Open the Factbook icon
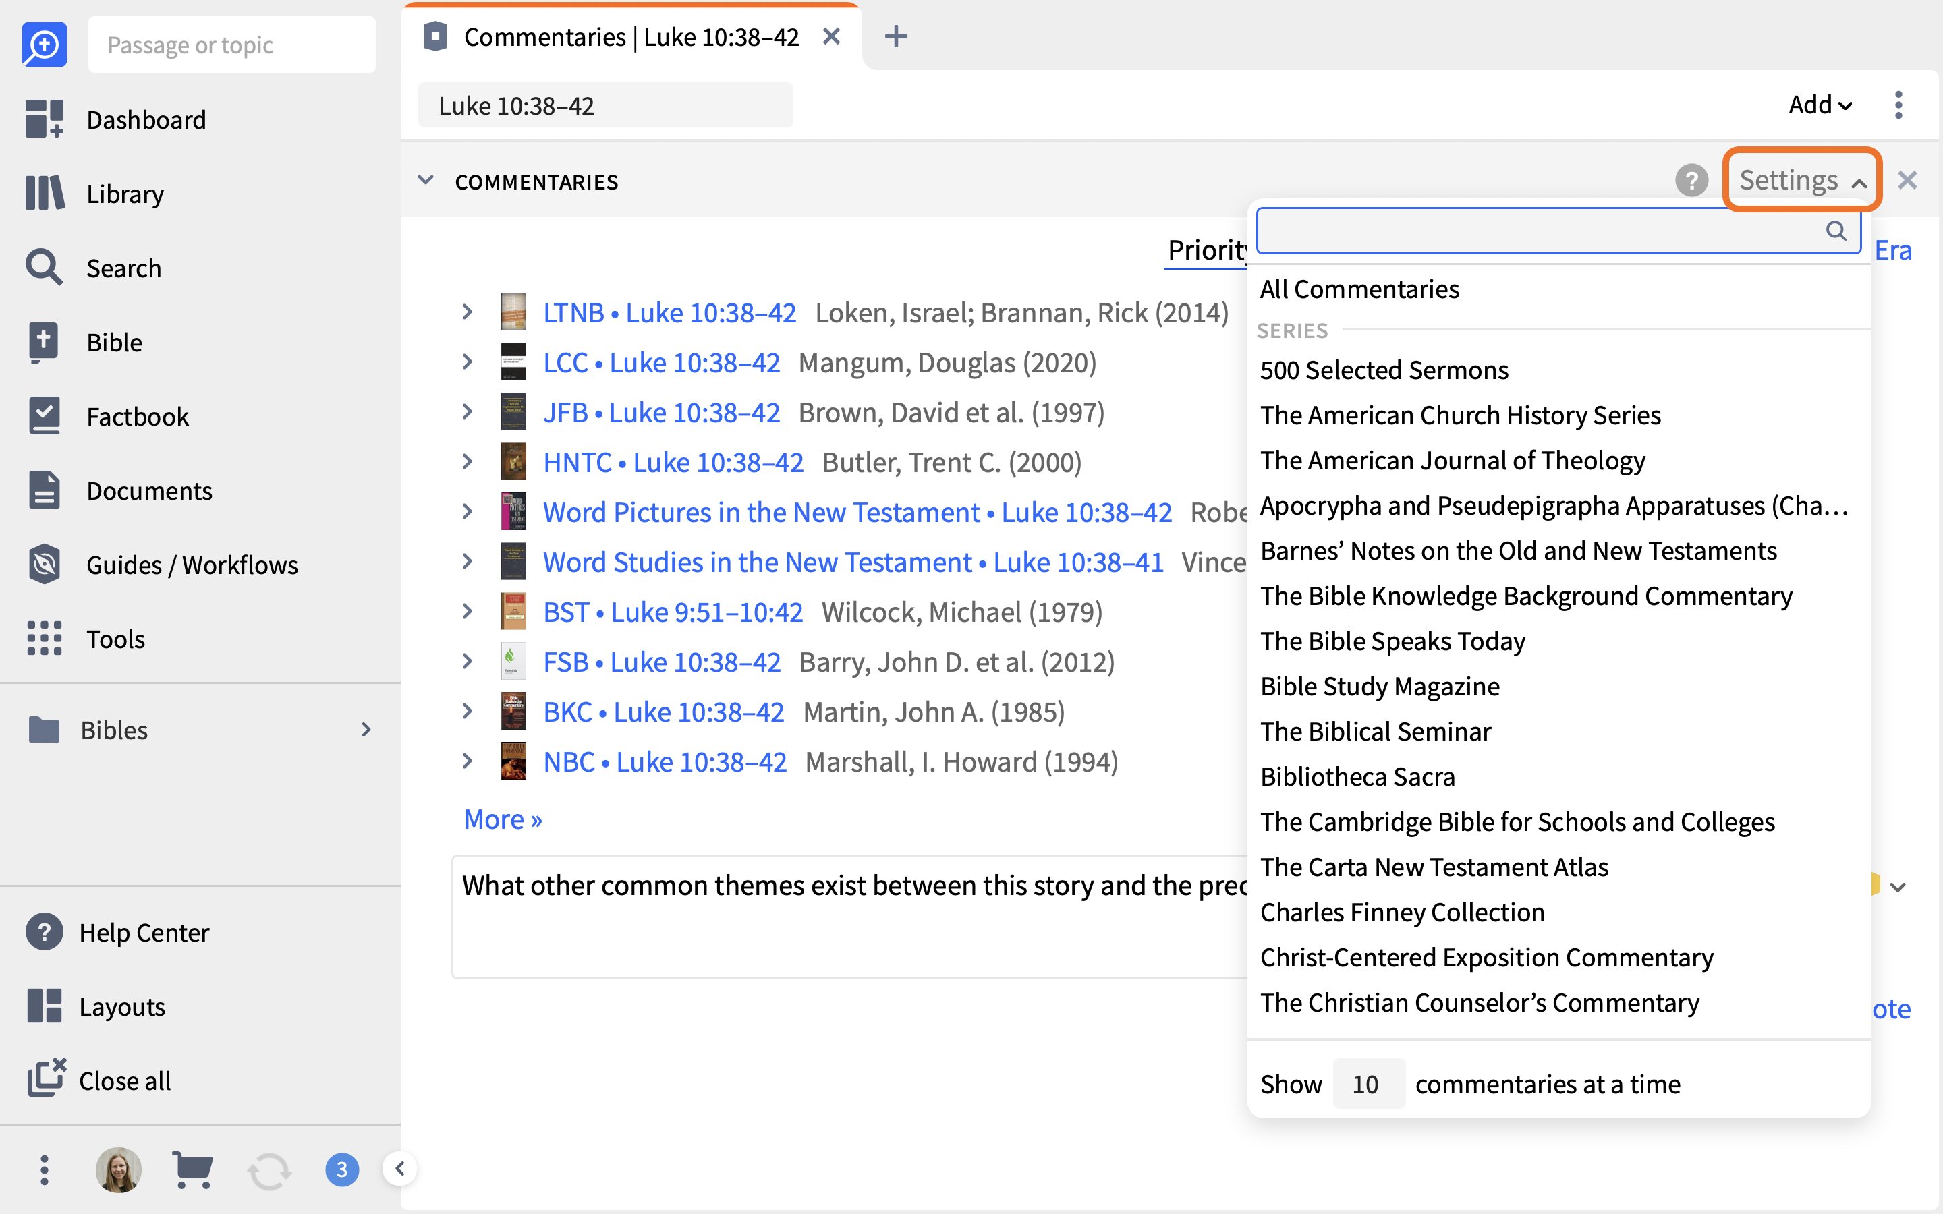The height and width of the screenshot is (1214, 1943). [44, 416]
